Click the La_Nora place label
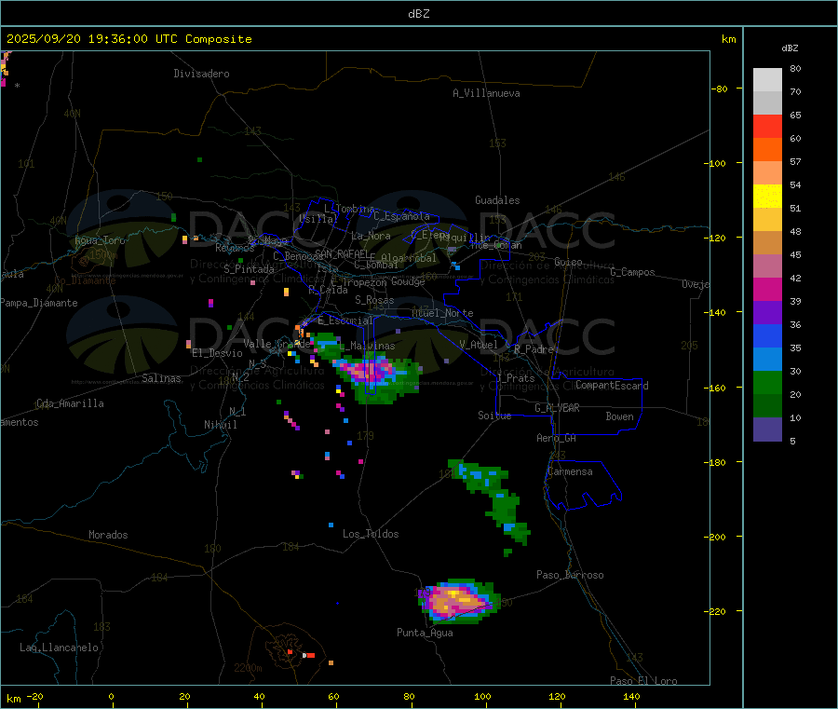This screenshot has width=838, height=709. click(371, 236)
